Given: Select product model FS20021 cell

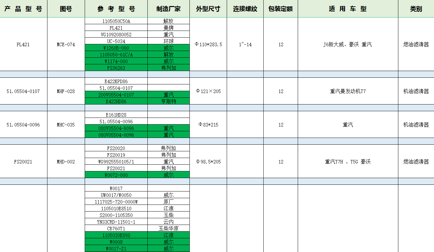Looking at the screenshot, I should pyautogui.click(x=23, y=162).
